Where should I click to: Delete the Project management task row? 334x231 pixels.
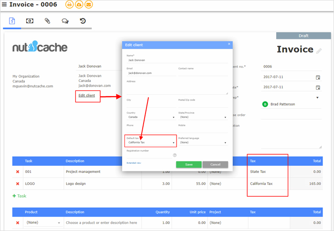click(18, 171)
